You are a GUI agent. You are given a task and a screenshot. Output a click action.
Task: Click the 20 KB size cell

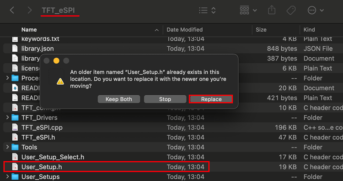pyautogui.click(x=288, y=88)
